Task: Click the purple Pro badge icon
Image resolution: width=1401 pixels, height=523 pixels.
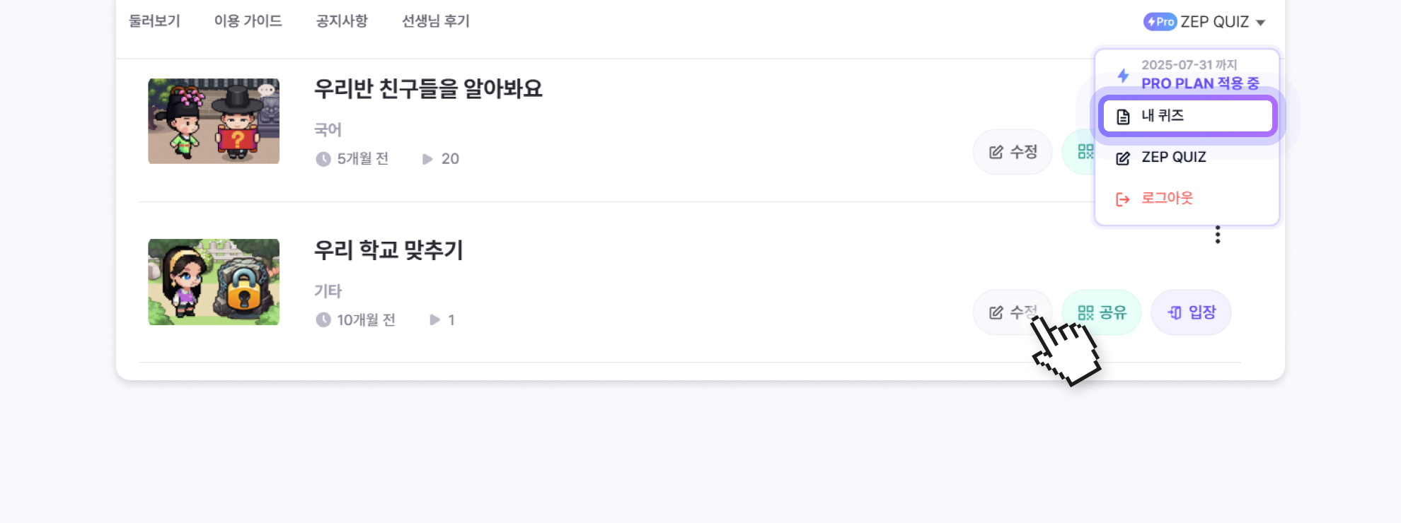Action: (1160, 22)
